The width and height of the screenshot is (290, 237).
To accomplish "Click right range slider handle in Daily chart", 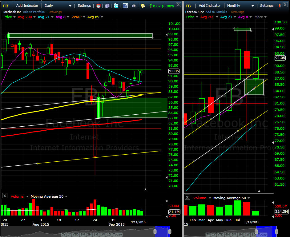I will point(170,231).
